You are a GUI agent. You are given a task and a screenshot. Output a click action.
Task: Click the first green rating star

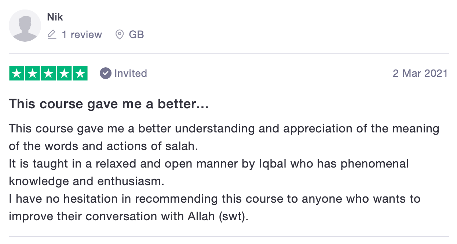pyautogui.click(x=16, y=74)
